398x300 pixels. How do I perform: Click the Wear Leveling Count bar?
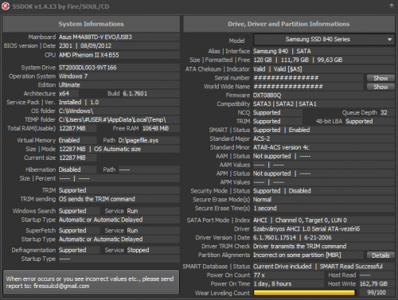click(x=304, y=293)
